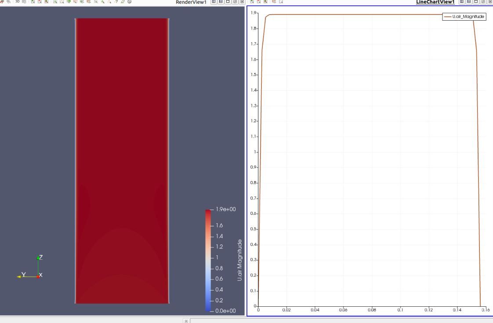This screenshot has height=323, width=493.
Task: Close the bottom panel with its x button
Action: pos(186,321)
